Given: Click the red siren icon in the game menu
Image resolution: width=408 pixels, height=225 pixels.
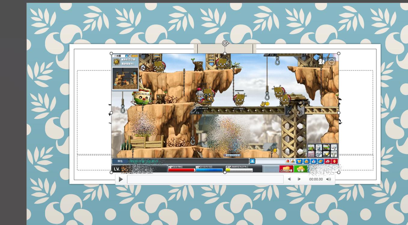Looking at the screenshot, I should [288, 161].
